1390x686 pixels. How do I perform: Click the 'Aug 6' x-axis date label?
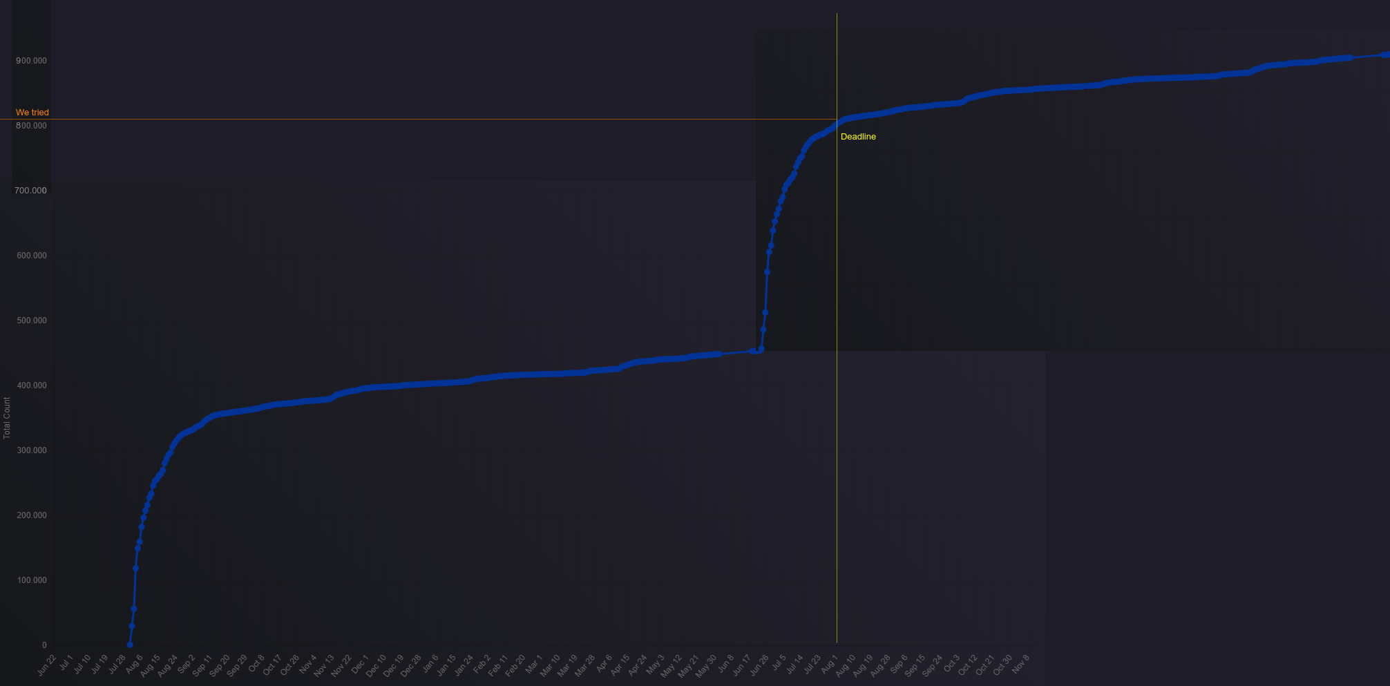tap(134, 665)
